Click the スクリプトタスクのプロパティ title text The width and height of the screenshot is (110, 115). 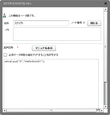17,4
